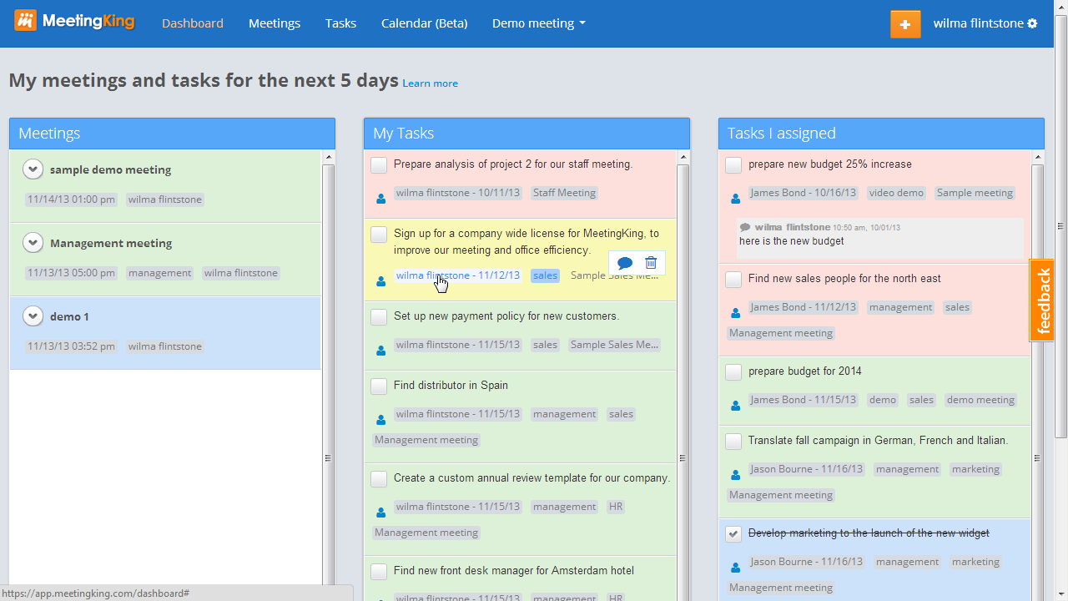The width and height of the screenshot is (1068, 601).
Task: Click the MeetingKing logo icon
Action: 25,21
